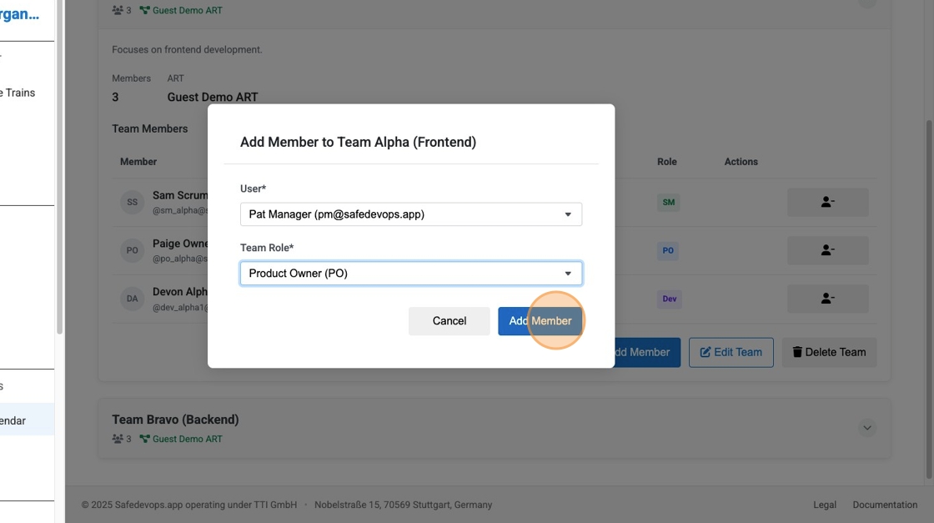Click Sam Scrum's SS avatar
The width and height of the screenshot is (934, 523).
click(132, 202)
